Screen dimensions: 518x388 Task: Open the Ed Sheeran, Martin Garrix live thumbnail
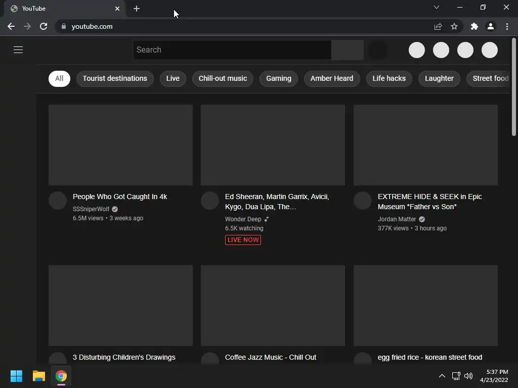pos(273,145)
